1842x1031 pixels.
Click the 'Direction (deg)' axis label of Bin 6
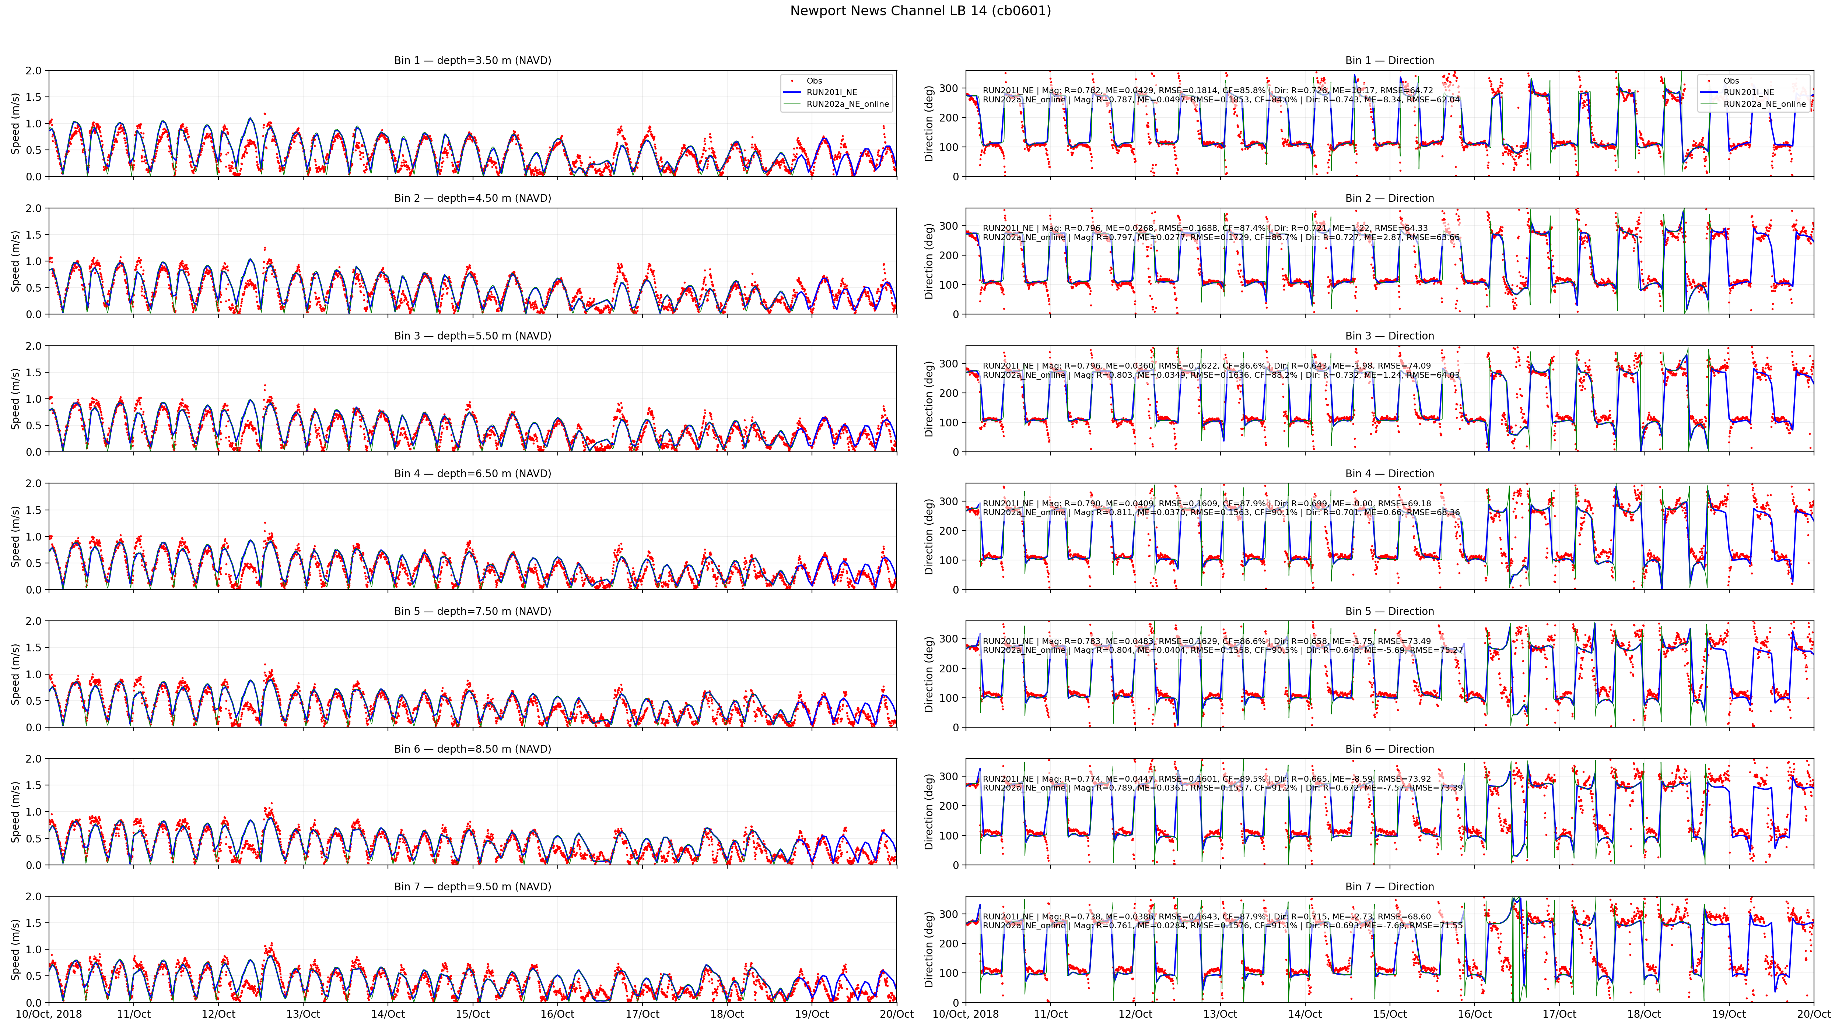click(929, 812)
